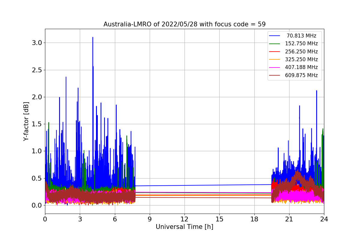Click the 2.5 y-axis tick label
Image resolution: width=360 pixels, height=240 pixels.
pos(37,70)
